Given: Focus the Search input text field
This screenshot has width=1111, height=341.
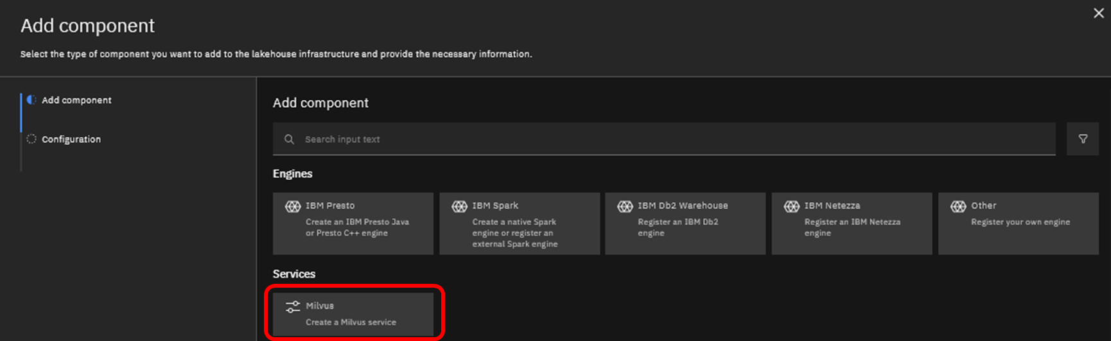Looking at the screenshot, I should (x=674, y=139).
